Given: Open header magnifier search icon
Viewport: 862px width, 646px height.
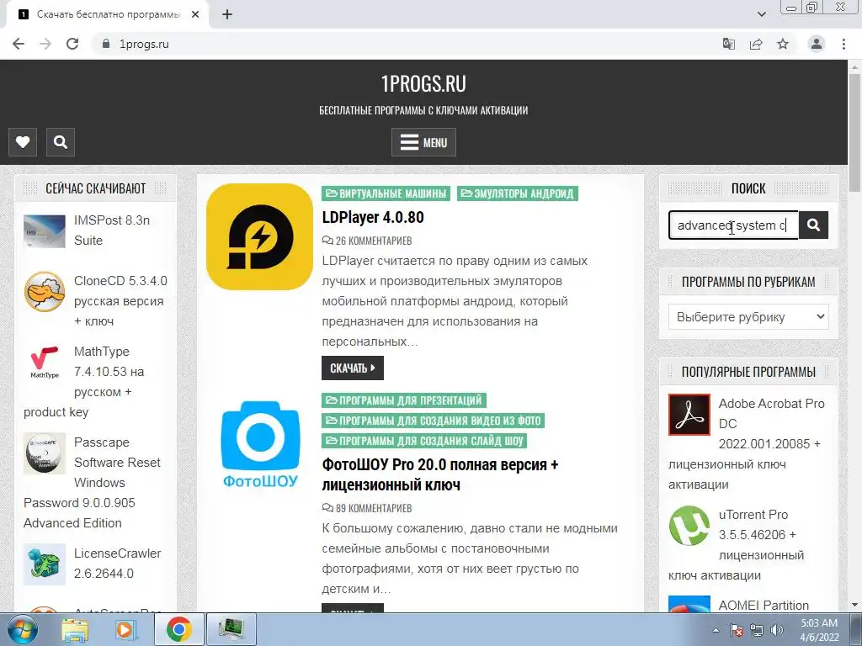Looking at the screenshot, I should 61,142.
